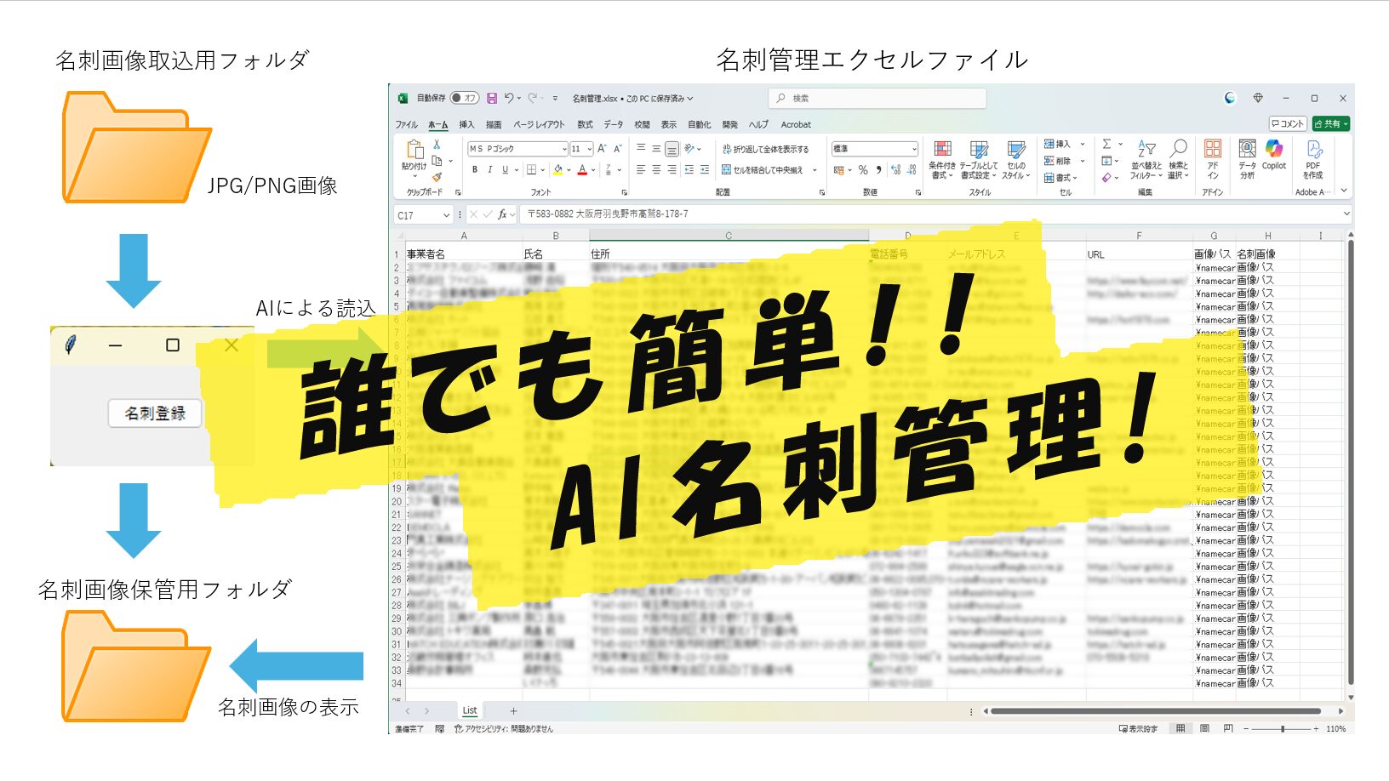Toggle italic formatting
Viewport: 1389px width, 781px height.
coord(490,170)
